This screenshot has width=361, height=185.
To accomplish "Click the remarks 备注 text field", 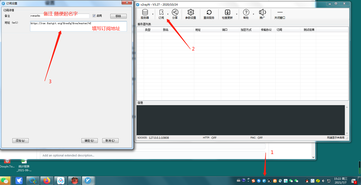I will pos(59,16).
